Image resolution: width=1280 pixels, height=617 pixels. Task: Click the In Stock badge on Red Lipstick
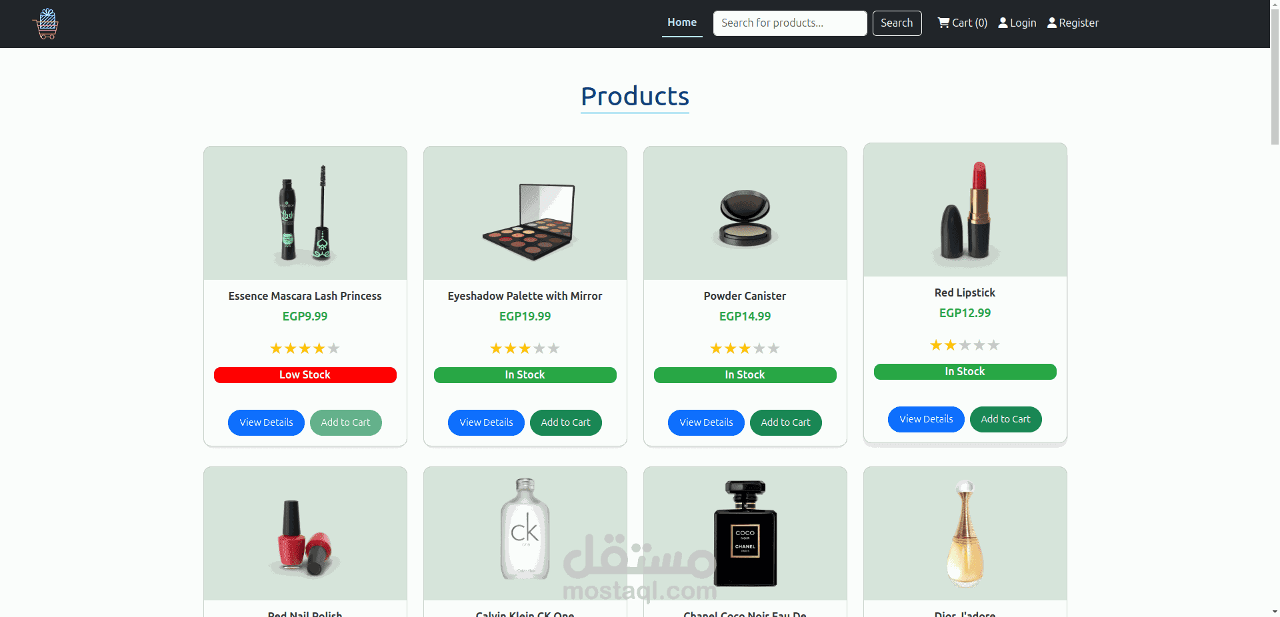965,372
